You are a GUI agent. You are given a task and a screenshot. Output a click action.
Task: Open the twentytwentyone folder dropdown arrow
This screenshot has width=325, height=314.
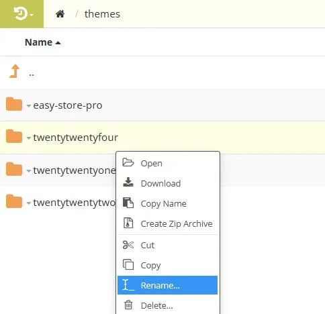[x=29, y=171]
